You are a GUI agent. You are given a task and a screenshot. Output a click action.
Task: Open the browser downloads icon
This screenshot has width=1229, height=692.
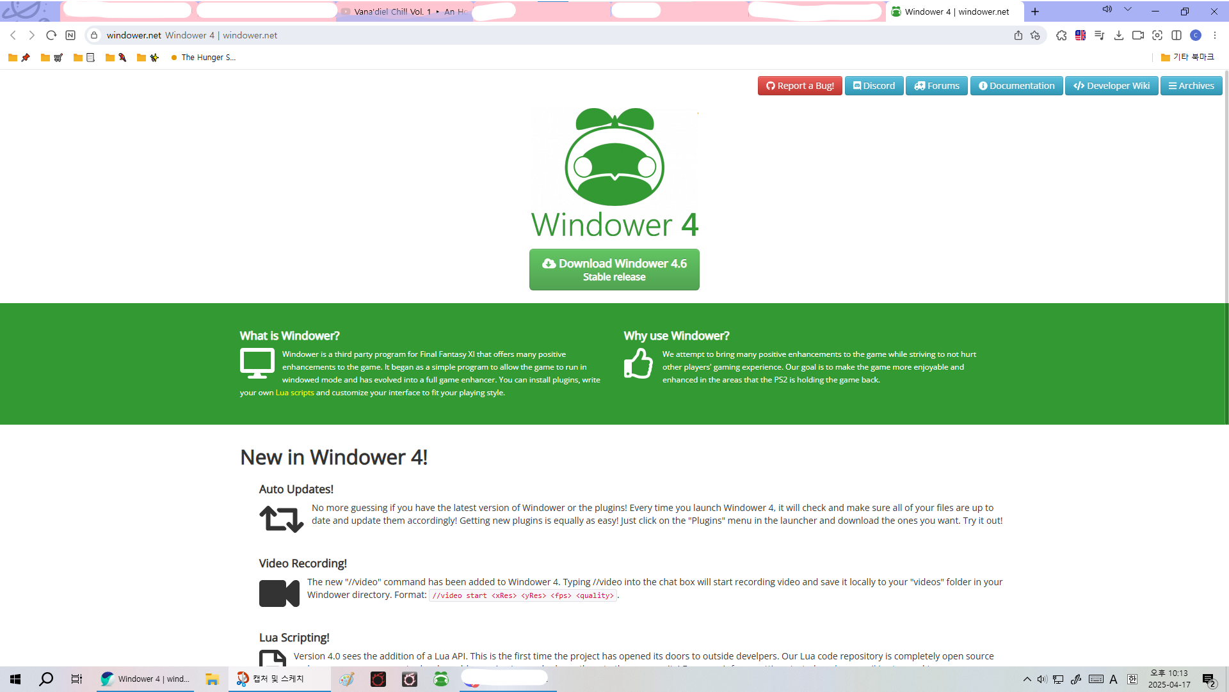[1118, 36]
